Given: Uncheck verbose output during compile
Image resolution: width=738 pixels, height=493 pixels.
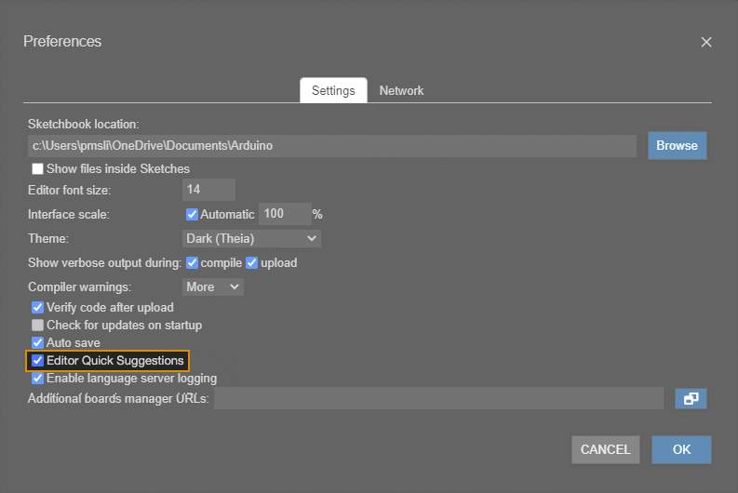Looking at the screenshot, I should click(x=193, y=262).
